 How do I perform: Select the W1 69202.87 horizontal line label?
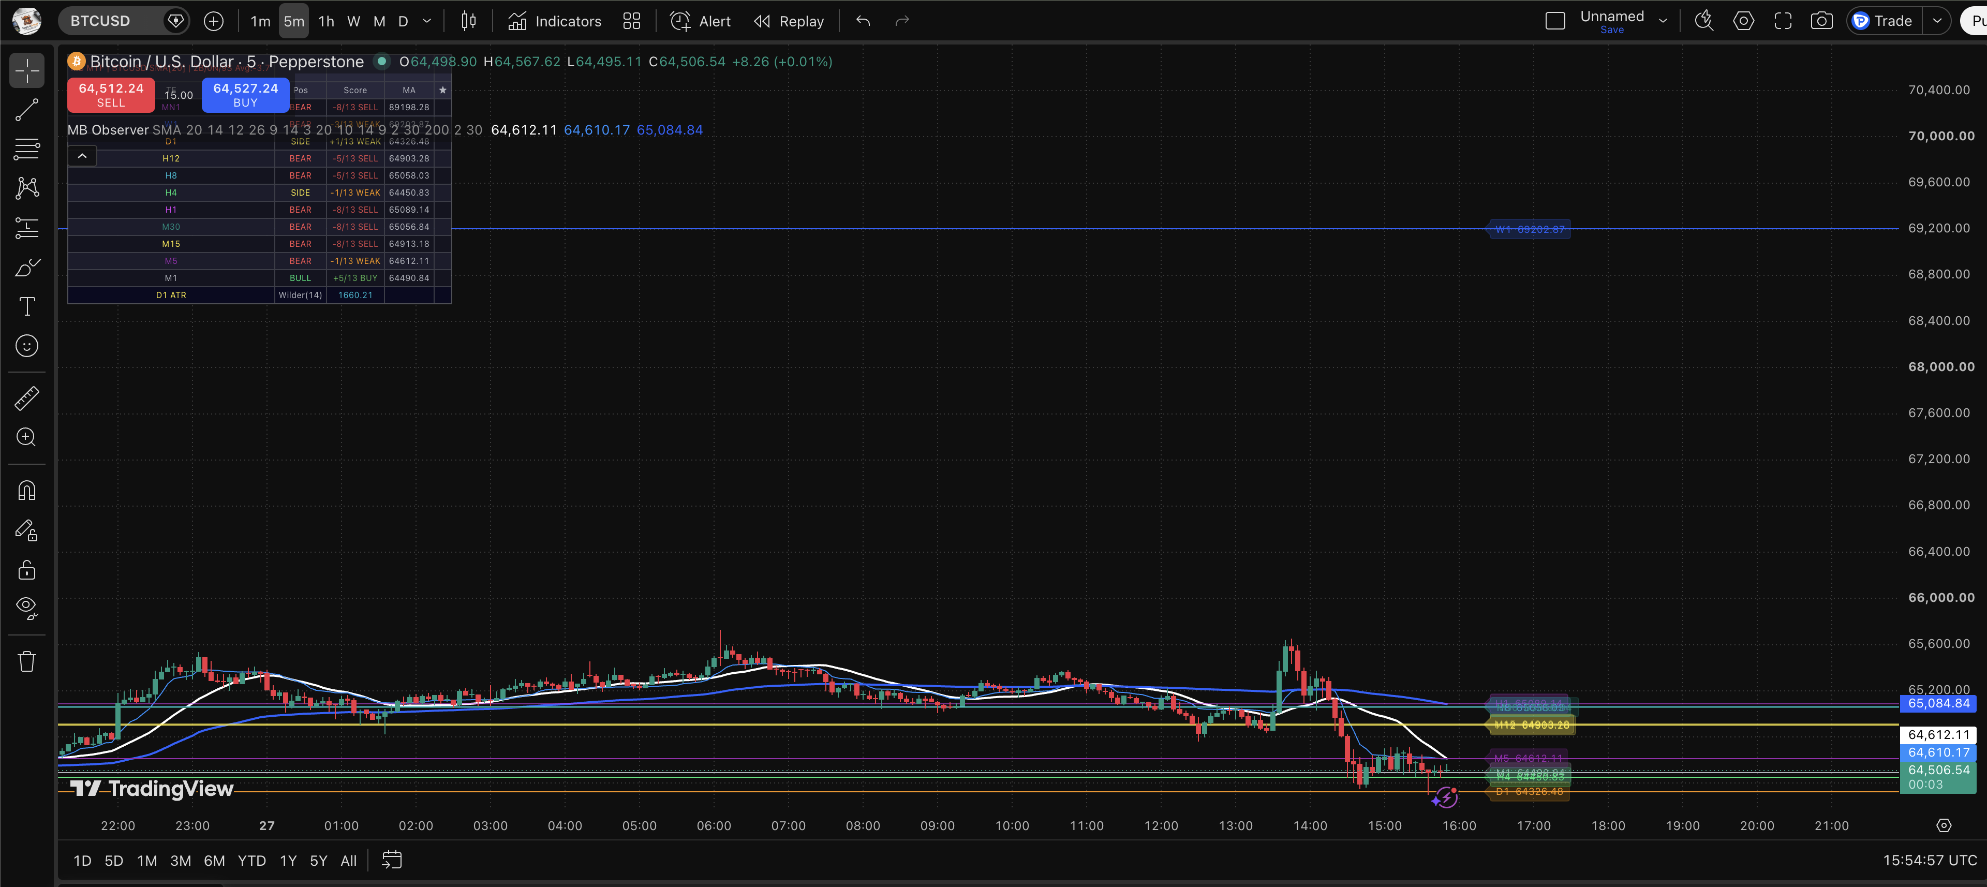[1529, 229]
